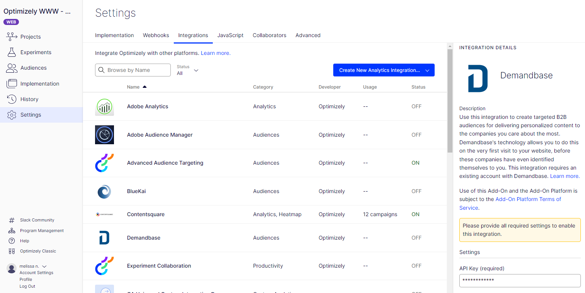Open Audiences via the people icon
Screen dimensions: 585x293
[x=12, y=68]
